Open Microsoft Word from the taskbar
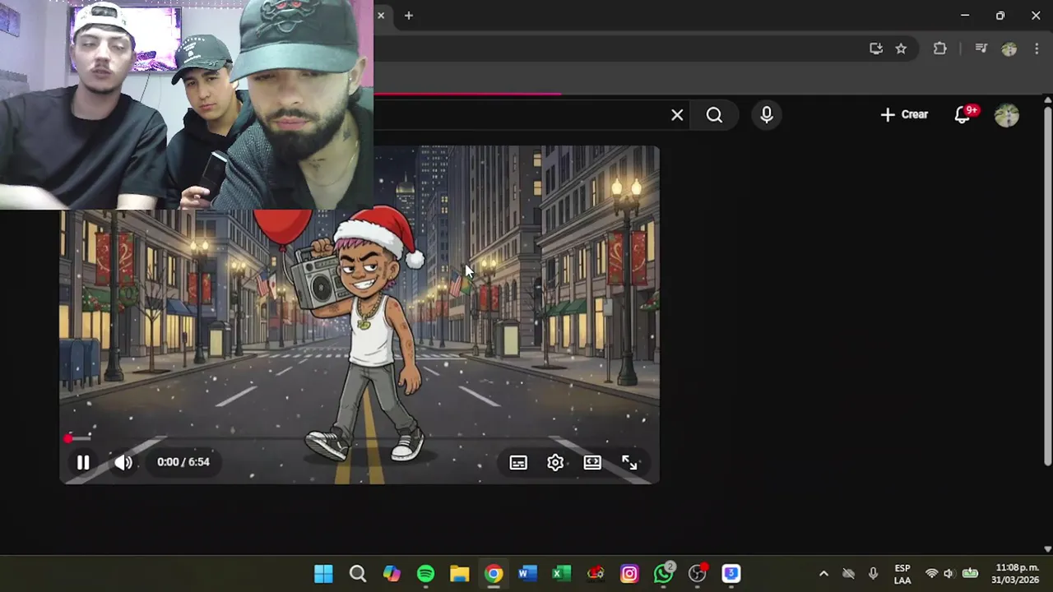This screenshot has height=592, width=1053. pyautogui.click(x=527, y=574)
